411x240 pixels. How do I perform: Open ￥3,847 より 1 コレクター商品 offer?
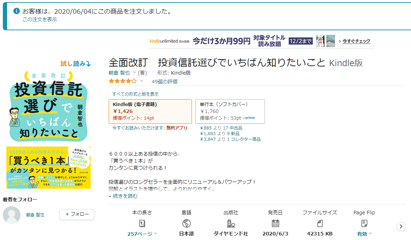coord(230,139)
